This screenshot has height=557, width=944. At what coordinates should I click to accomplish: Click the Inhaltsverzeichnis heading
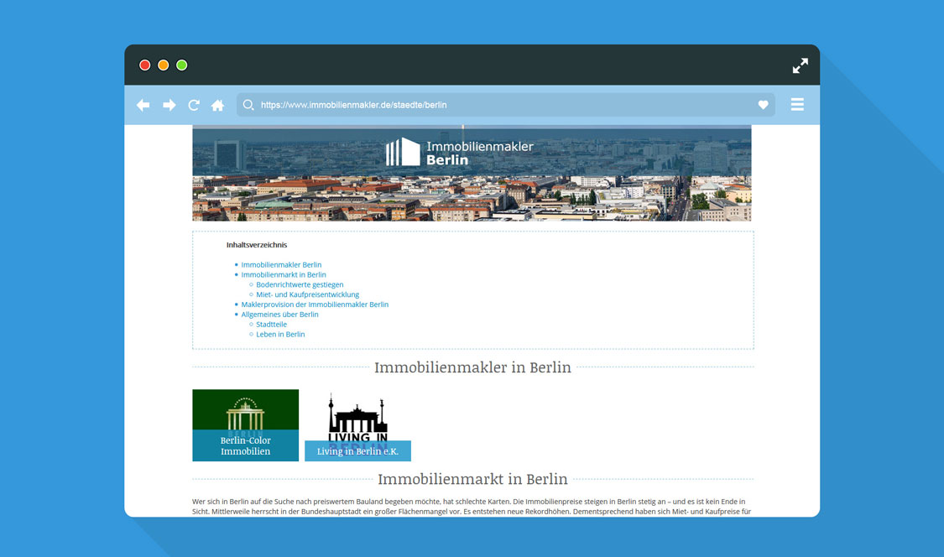(x=257, y=244)
